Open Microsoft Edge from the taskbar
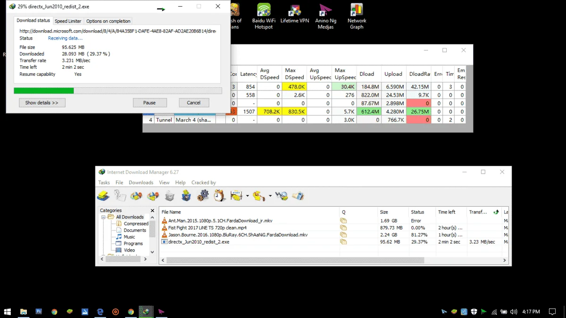 [100, 311]
